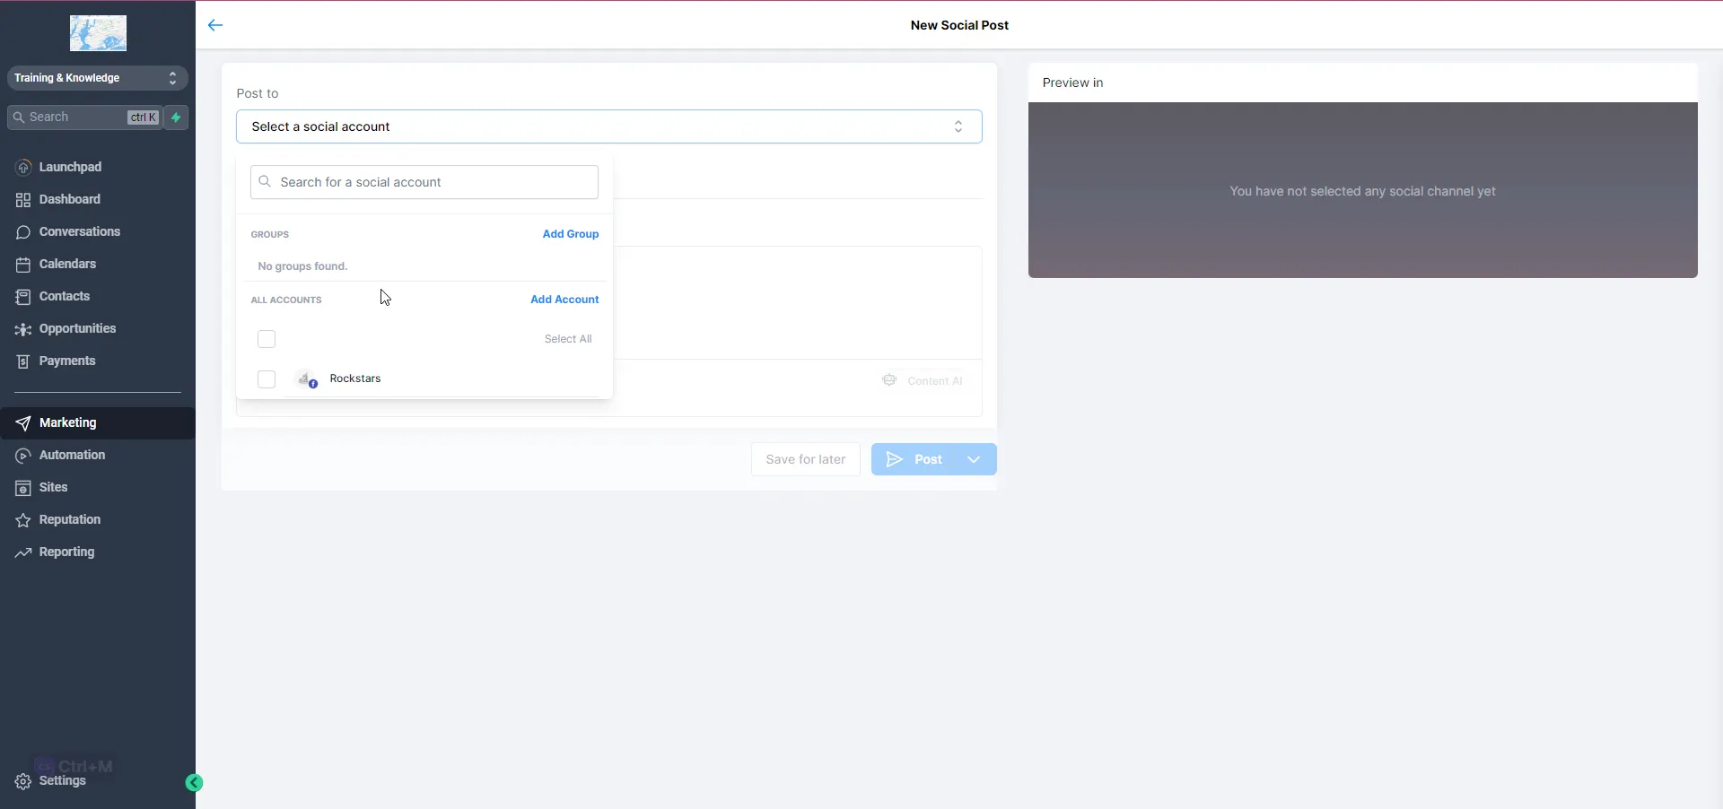Viewport: 1723px width, 809px height.
Task: Click the Calendars icon in sidebar
Action: (23, 265)
